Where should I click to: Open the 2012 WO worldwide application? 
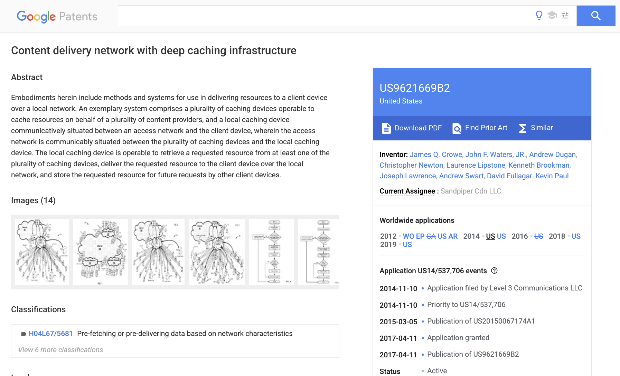[x=408, y=236]
